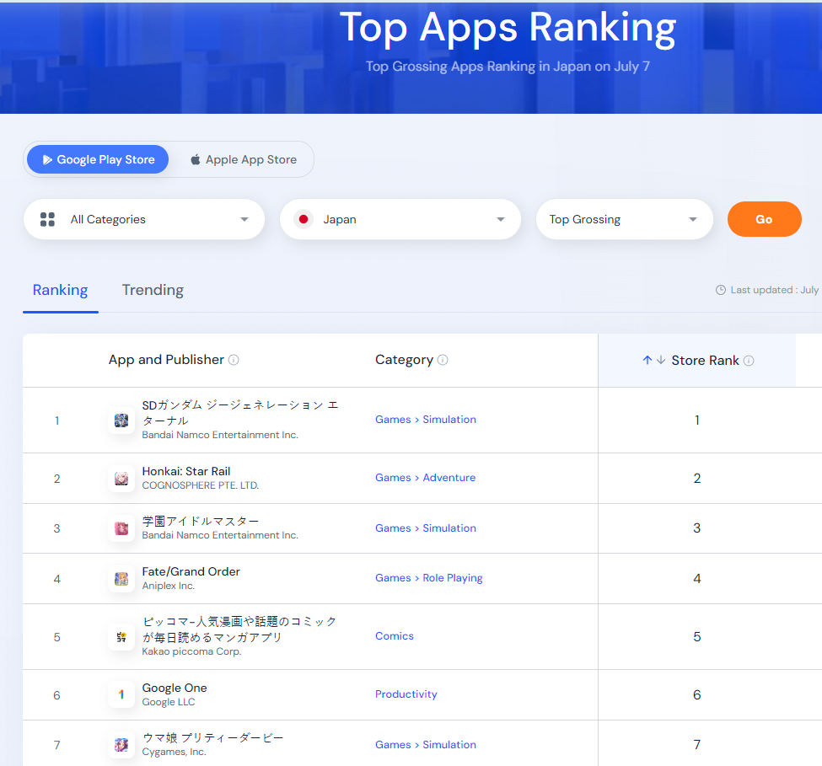Open the ピッコマ manga app title
The width and height of the screenshot is (822, 766).
click(239, 629)
